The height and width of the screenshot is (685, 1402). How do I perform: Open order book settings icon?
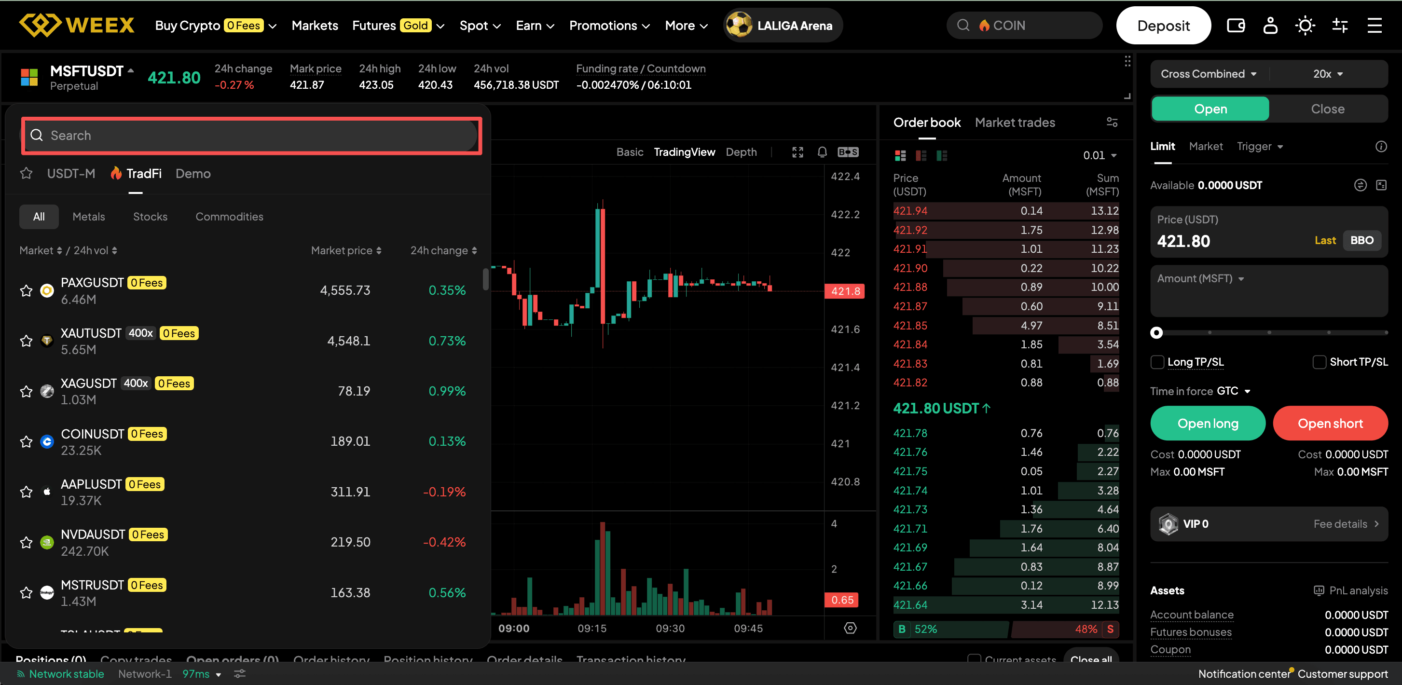(x=1112, y=123)
